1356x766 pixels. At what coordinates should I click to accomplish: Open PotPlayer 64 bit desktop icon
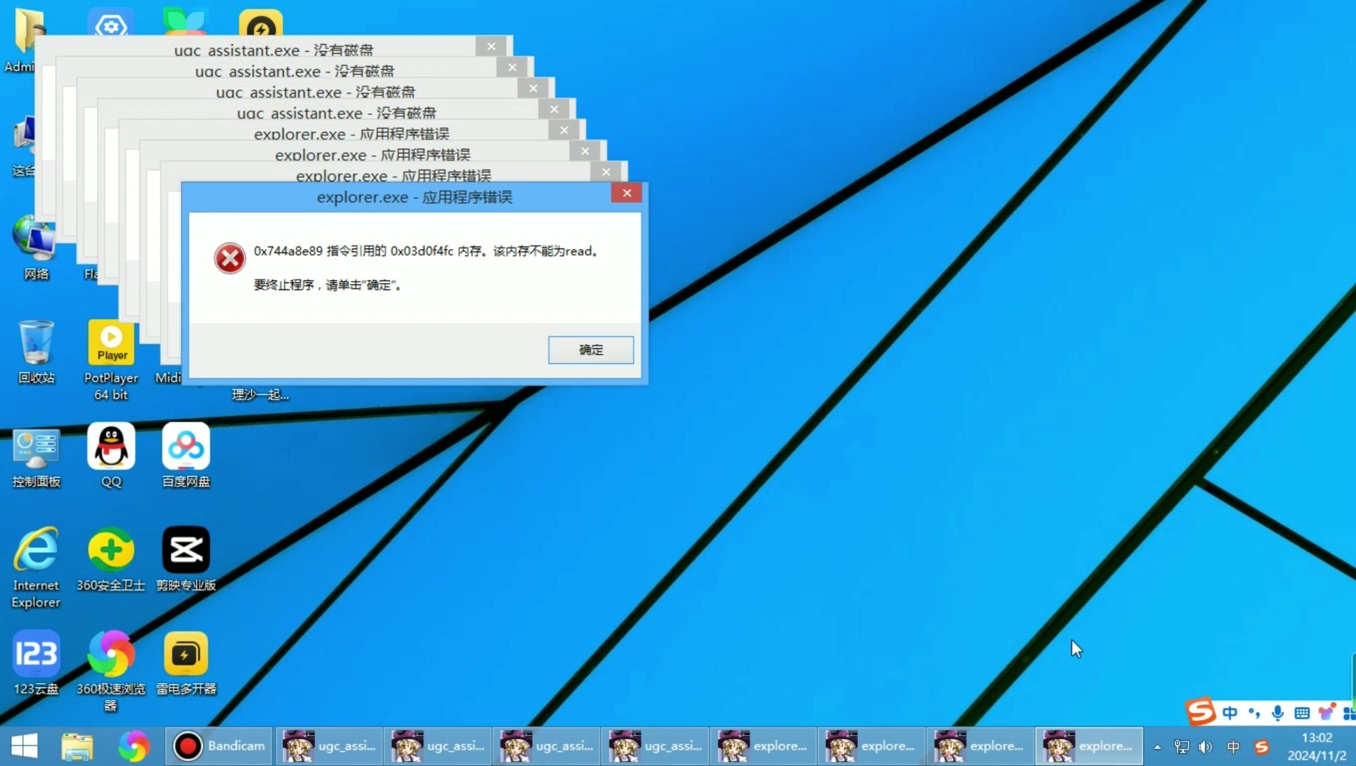[x=111, y=360]
